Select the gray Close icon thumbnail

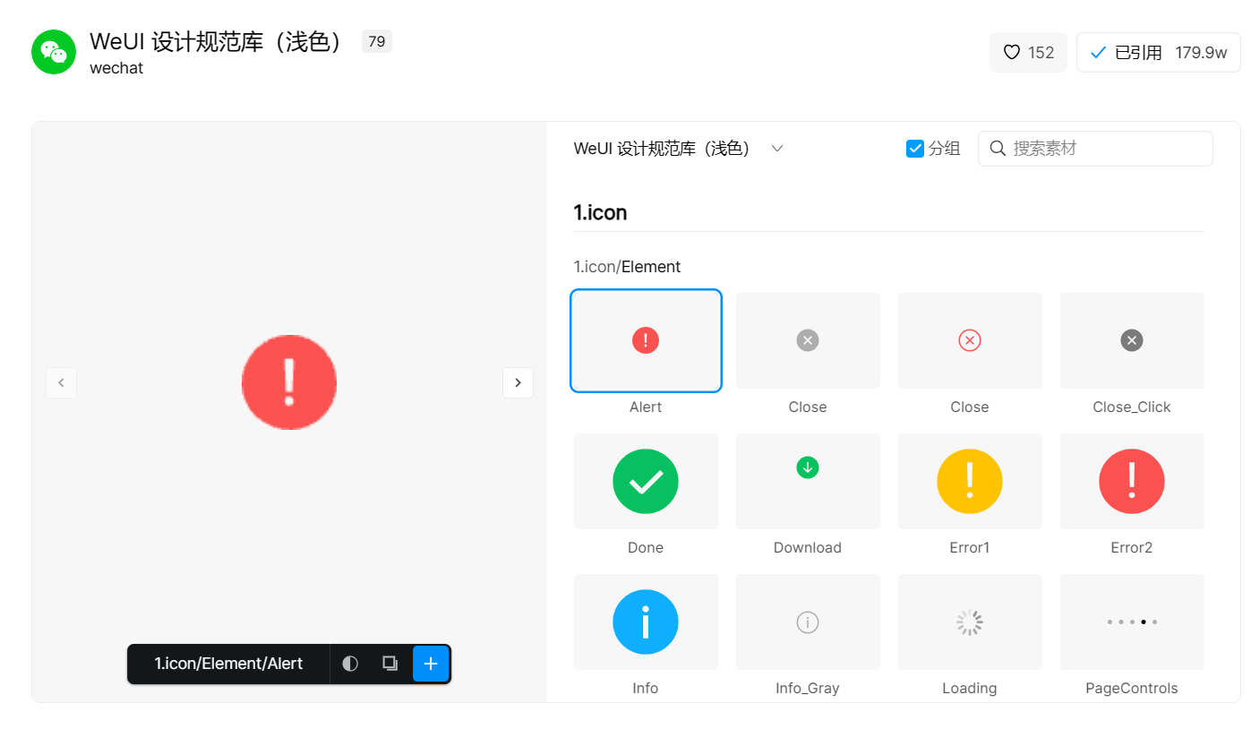[x=808, y=340]
